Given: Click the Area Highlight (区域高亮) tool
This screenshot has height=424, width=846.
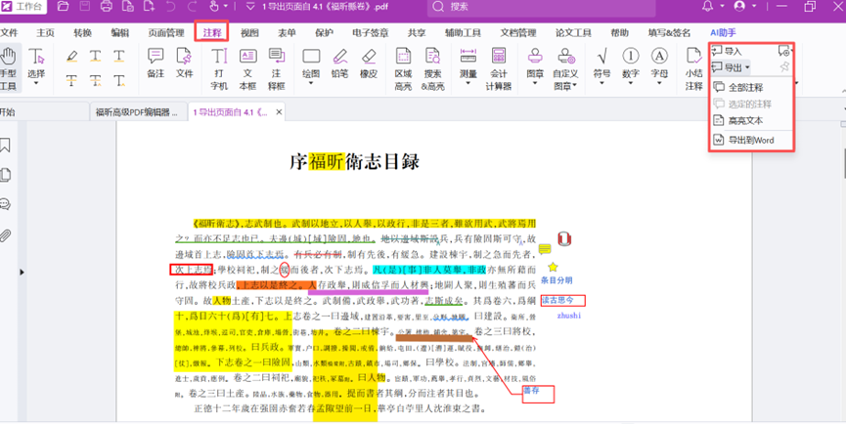Looking at the screenshot, I should click(403, 64).
